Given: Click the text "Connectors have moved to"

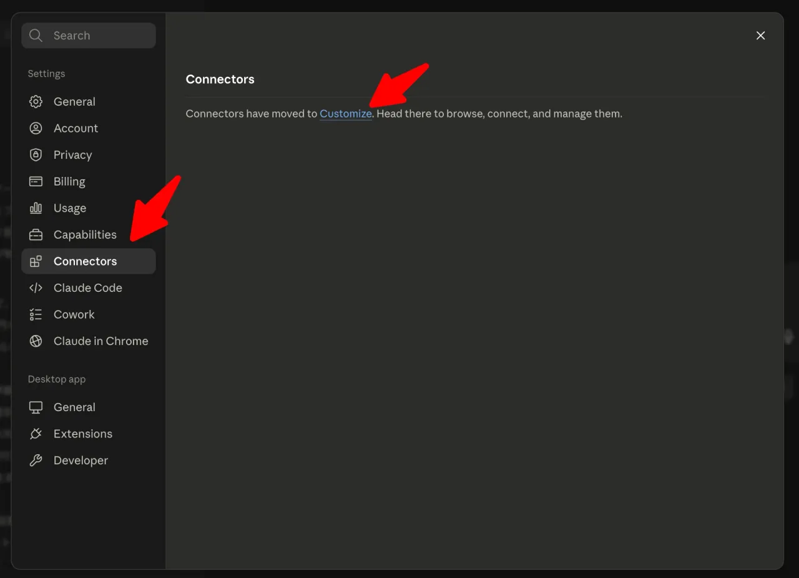Looking at the screenshot, I should pyautogui.click(x=252, y=114).
